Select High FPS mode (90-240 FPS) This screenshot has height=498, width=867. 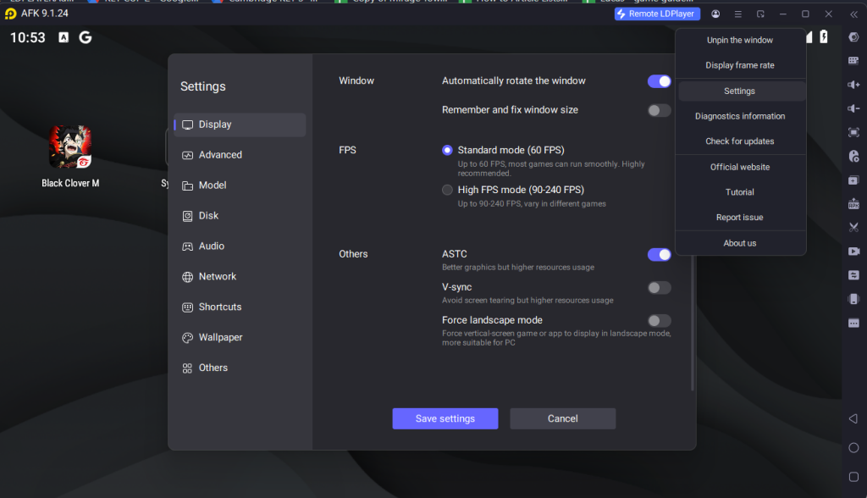tap(448, 190)
